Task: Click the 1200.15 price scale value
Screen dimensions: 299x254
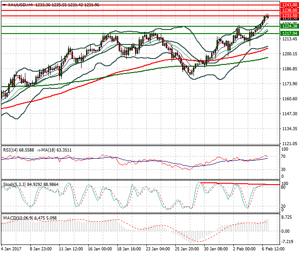Action: (x=289, y=54)
